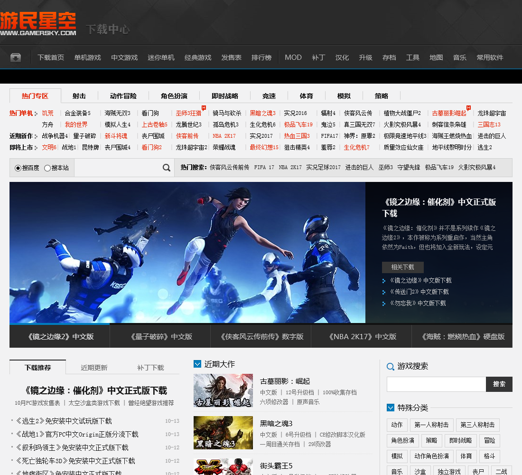Screen dimensions: 522x475
Task: Open 我的世界 hot game link
Action: (76, 124)
